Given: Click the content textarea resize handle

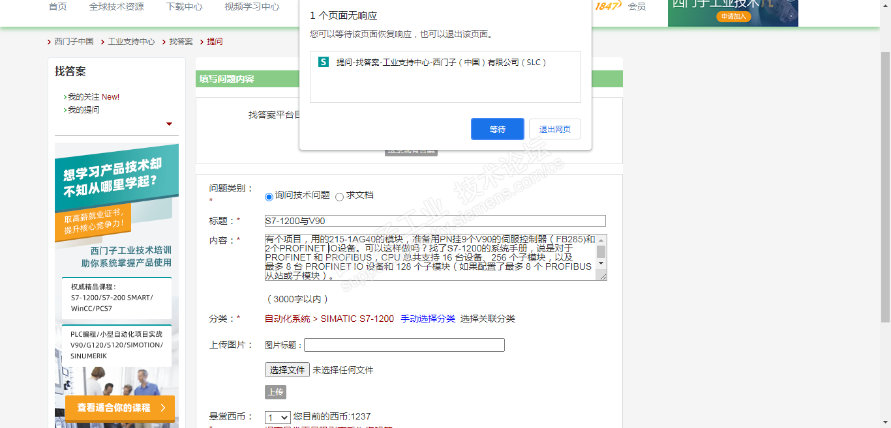Looking at the screenshot, I should click(x=603, y=277).
